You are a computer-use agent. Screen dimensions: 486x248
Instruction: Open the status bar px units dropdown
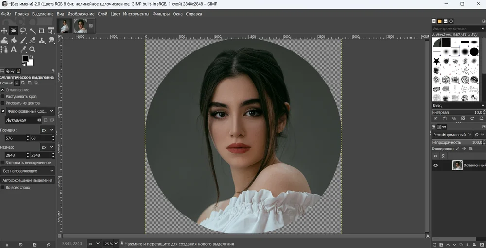click(x=94, y=244)
